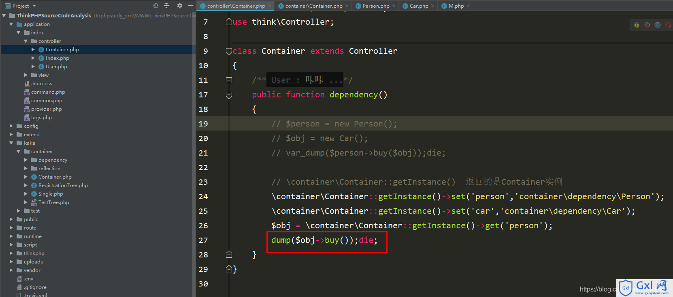Click the RegistrationTree.php class icon
673x297 pixels.
[x=34, y=185]
